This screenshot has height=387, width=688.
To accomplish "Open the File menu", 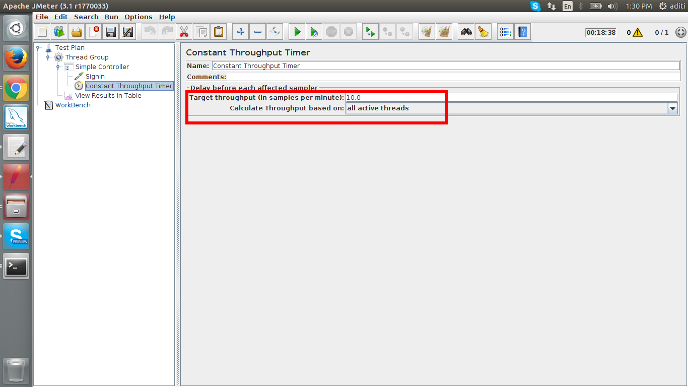I will tap(42, 17).
